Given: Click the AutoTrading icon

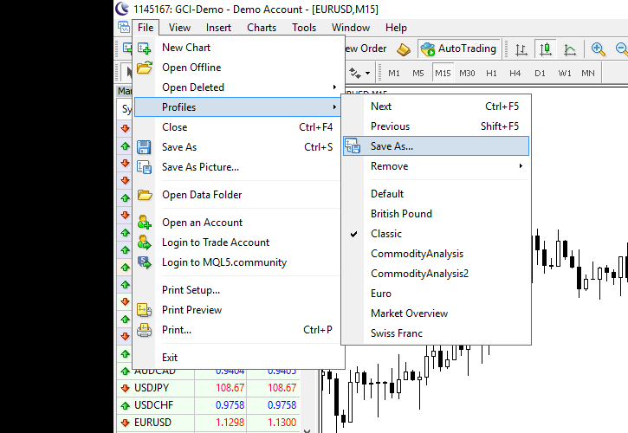Looking at the screenshot, I should pos(428,48).
